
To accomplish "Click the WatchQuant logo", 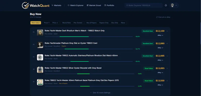I will 36,5.
